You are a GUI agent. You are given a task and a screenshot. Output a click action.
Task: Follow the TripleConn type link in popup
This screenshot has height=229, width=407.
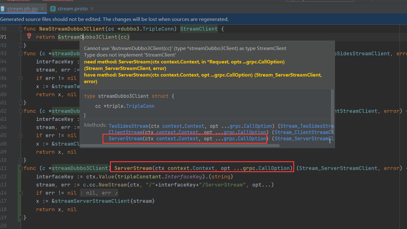(x=140, y=106)
